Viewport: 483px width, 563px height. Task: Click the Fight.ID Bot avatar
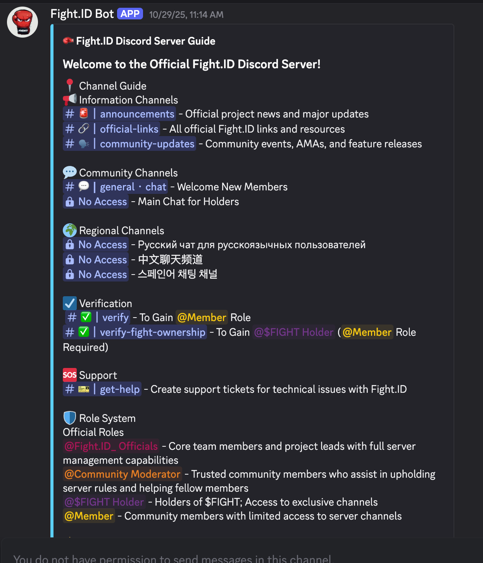[x=22, y=22]
